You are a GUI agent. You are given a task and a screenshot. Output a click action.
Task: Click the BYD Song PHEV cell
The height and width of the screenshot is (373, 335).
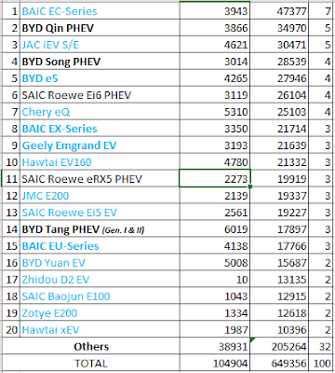pos(100,62)
